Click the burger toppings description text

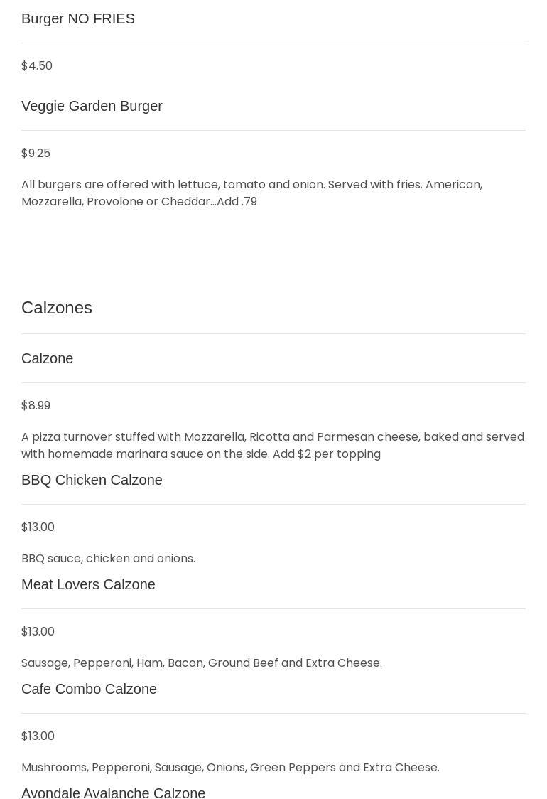point(251,193)
